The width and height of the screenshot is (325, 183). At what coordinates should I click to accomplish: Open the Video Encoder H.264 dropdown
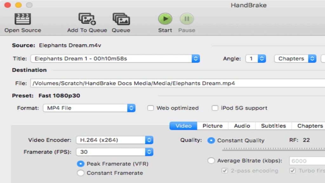pyautogui.click(x=115, y=140)
